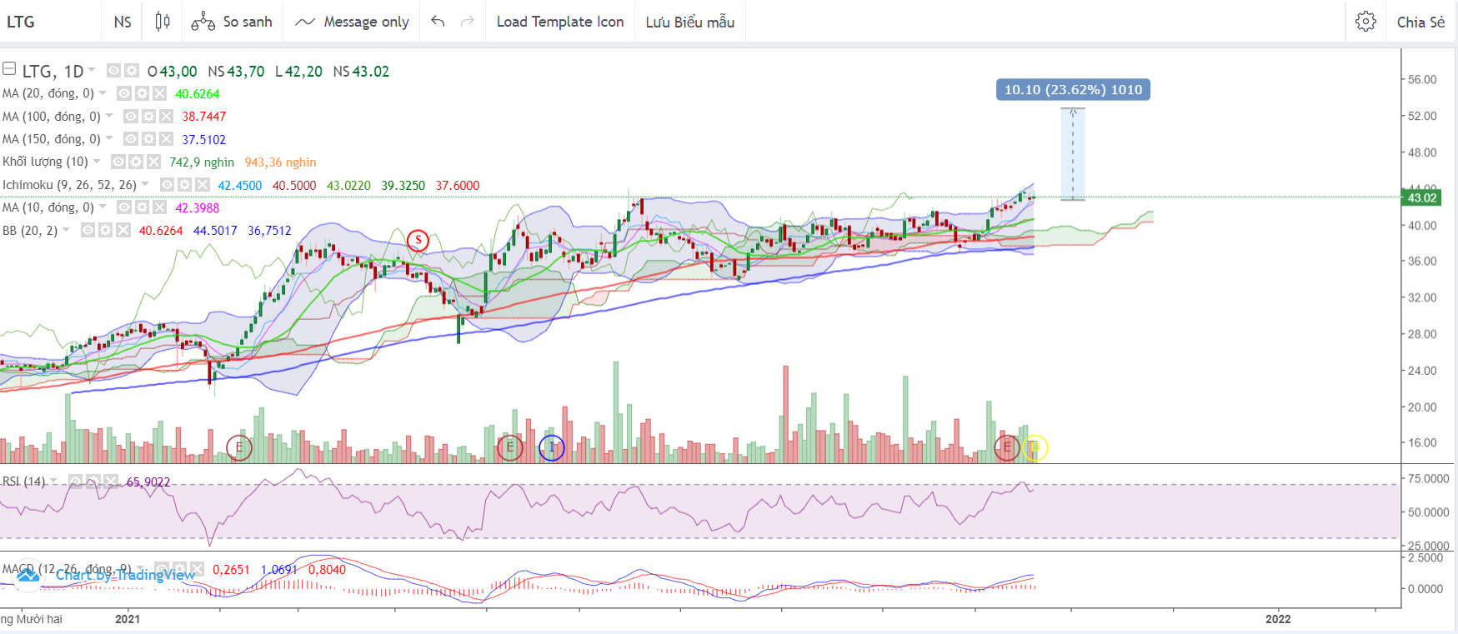Toggle visibility of MA (10) indicator
This screenshot has width=1458, height=634.
point(124,207)
